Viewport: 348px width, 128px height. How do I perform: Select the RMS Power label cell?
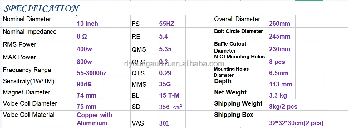pos(20,45)
